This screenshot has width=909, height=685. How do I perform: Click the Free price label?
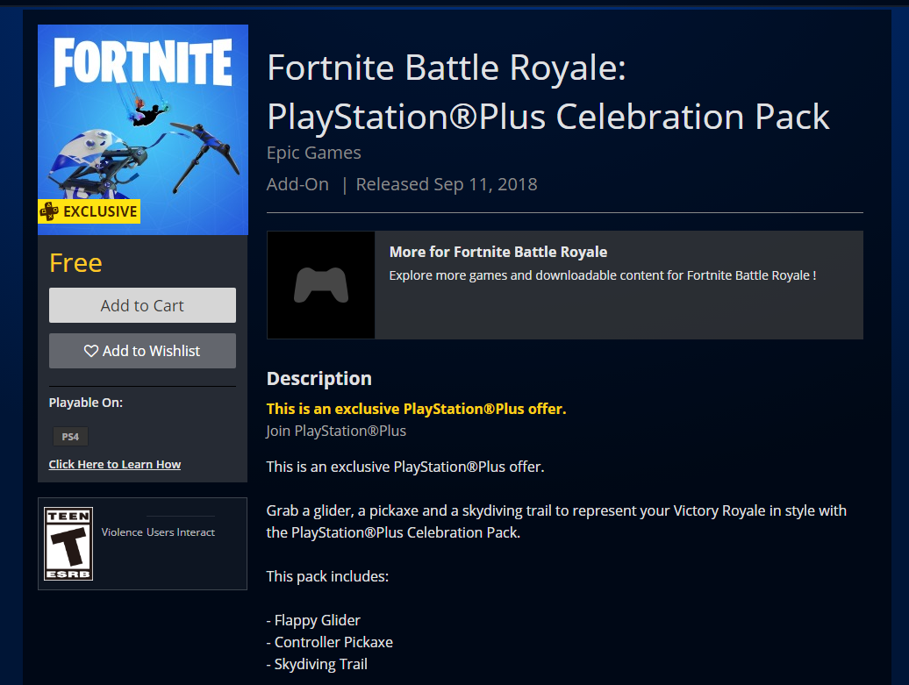pos(76,263)
